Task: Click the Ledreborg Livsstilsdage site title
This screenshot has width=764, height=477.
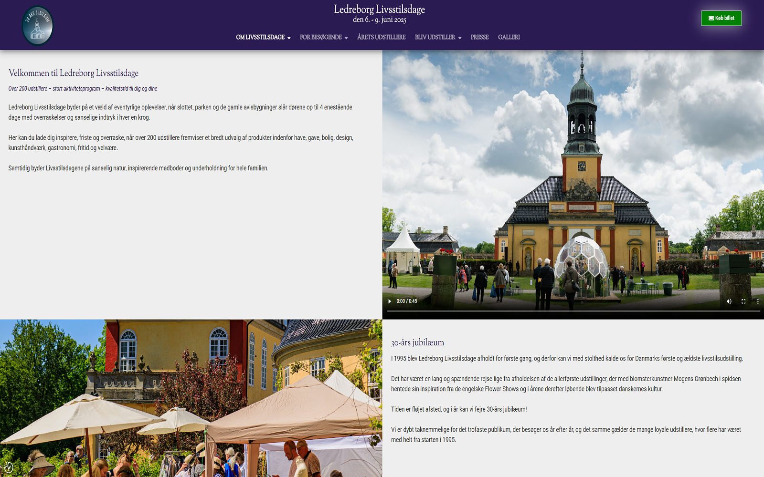Action: (x=380, y=9)
